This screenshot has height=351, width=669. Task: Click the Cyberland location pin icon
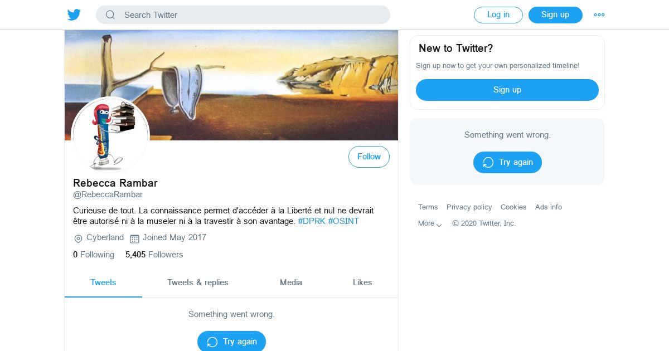pyautogui.click(x=78, y=238)
